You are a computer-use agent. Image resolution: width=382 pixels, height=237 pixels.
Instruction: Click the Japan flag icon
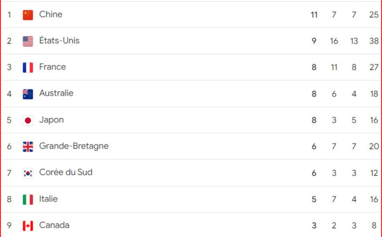tap(28, 120)
